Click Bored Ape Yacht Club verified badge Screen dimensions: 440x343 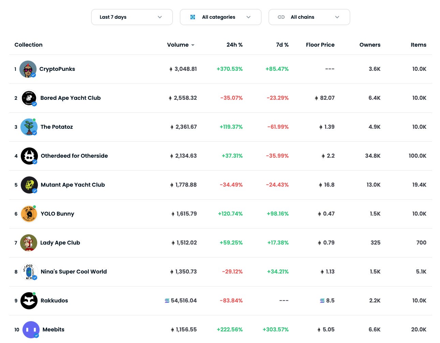(x=34, y=104)
